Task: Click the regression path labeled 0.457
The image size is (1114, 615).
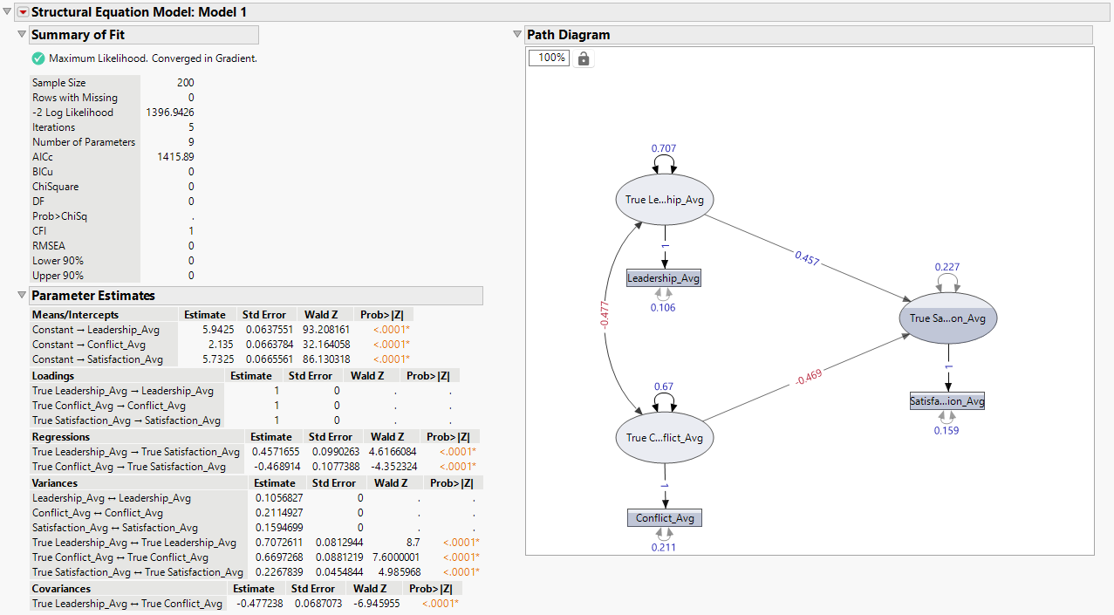Action: click(807, 259)
